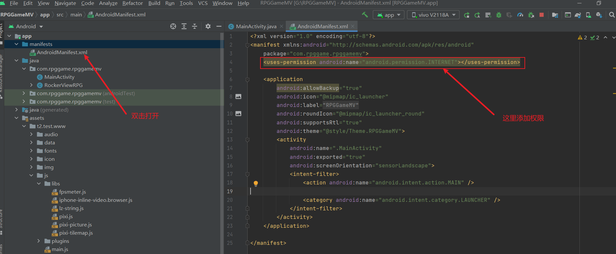Fold the application tag at line 6
616x254 pixels.
(x=248, y=79)
